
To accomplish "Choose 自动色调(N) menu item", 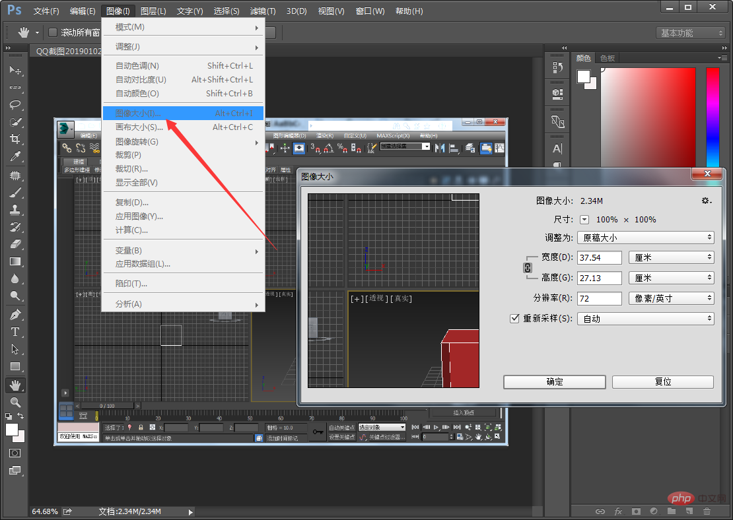I will pos(184,66).
